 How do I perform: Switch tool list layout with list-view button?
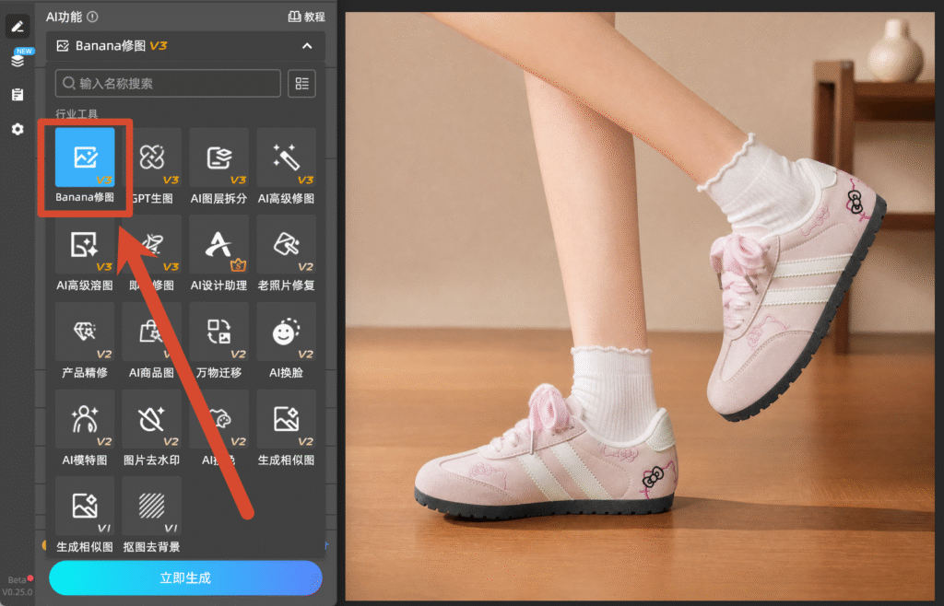pos(301,84)
